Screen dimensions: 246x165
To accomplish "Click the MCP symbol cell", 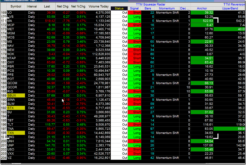I will tap(16, 25).
